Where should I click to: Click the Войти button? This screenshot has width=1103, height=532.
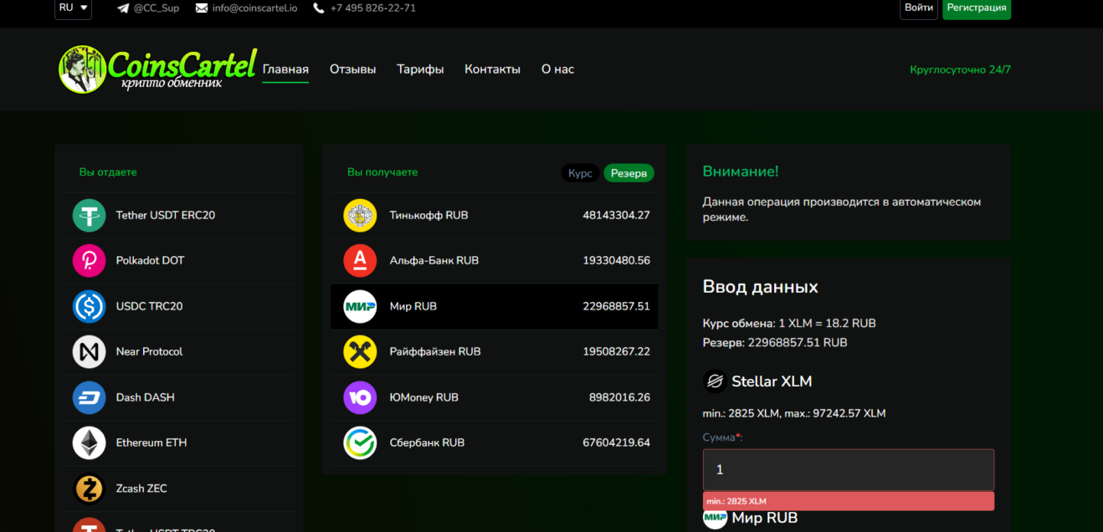pos(919,8)
